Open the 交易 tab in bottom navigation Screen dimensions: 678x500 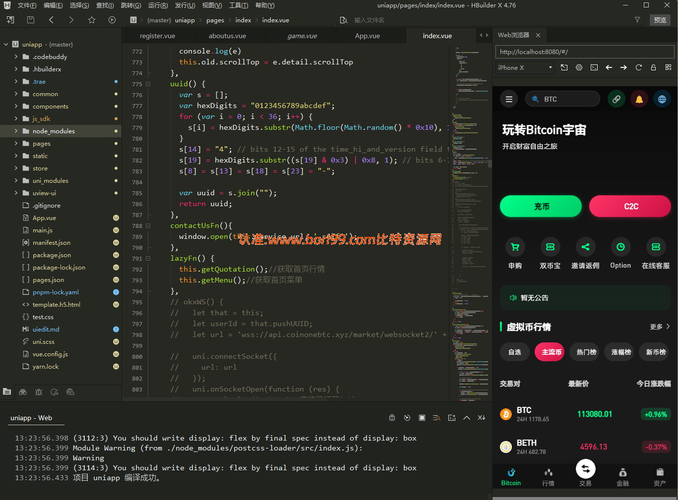point(585,474)
